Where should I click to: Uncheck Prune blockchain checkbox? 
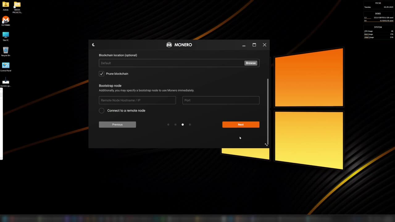click(102, 74)
